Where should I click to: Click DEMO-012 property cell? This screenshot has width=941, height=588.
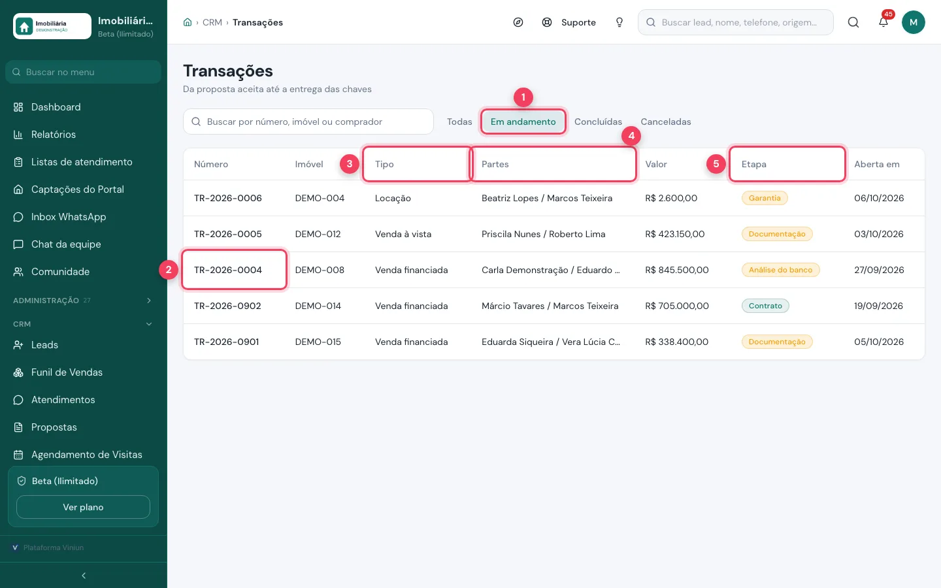click(318, 234)
